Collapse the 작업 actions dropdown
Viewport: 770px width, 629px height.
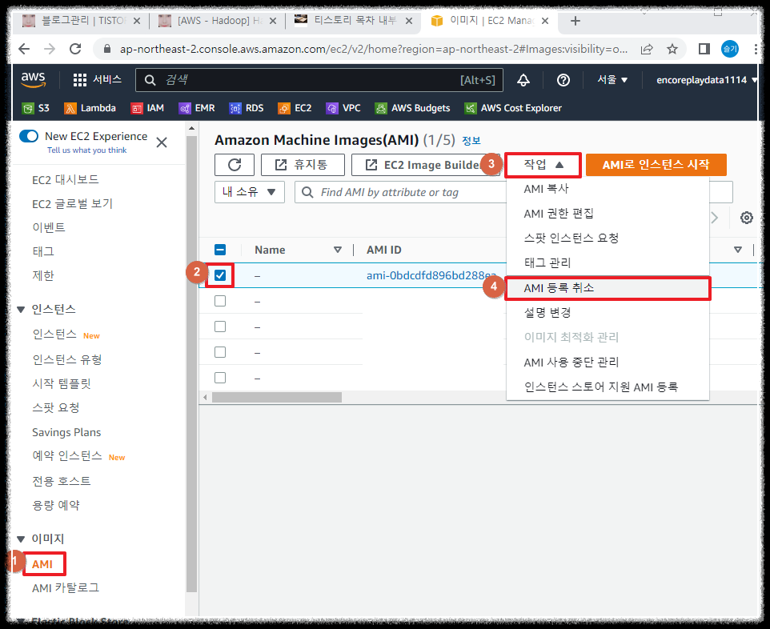coord(543,165)
